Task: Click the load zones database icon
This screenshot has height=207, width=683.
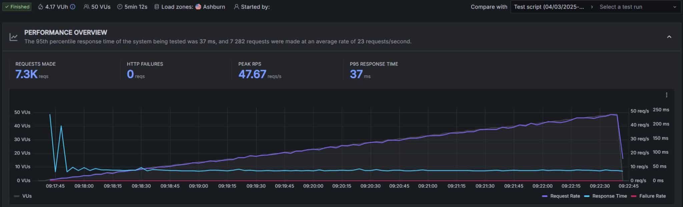Action: [156, 7]
